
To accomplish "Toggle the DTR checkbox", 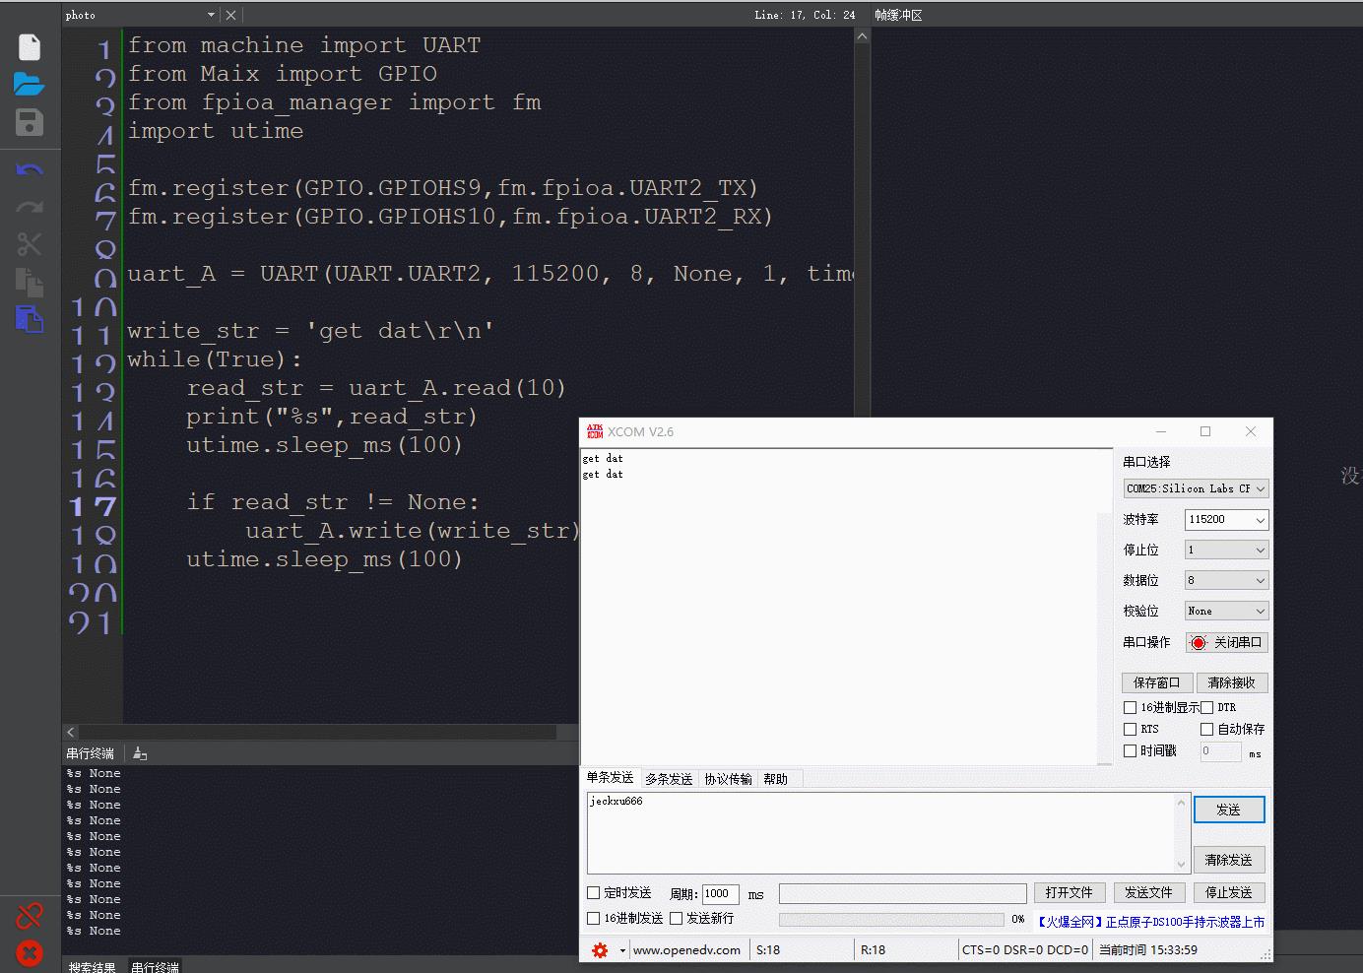I will pyautogui.click(x=1206, y=707).
